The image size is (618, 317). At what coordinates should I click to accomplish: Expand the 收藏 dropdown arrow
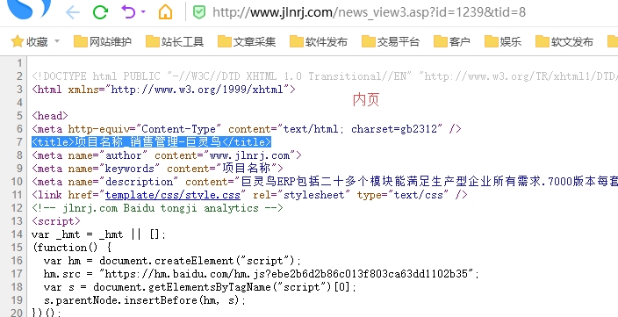(56, 41)
